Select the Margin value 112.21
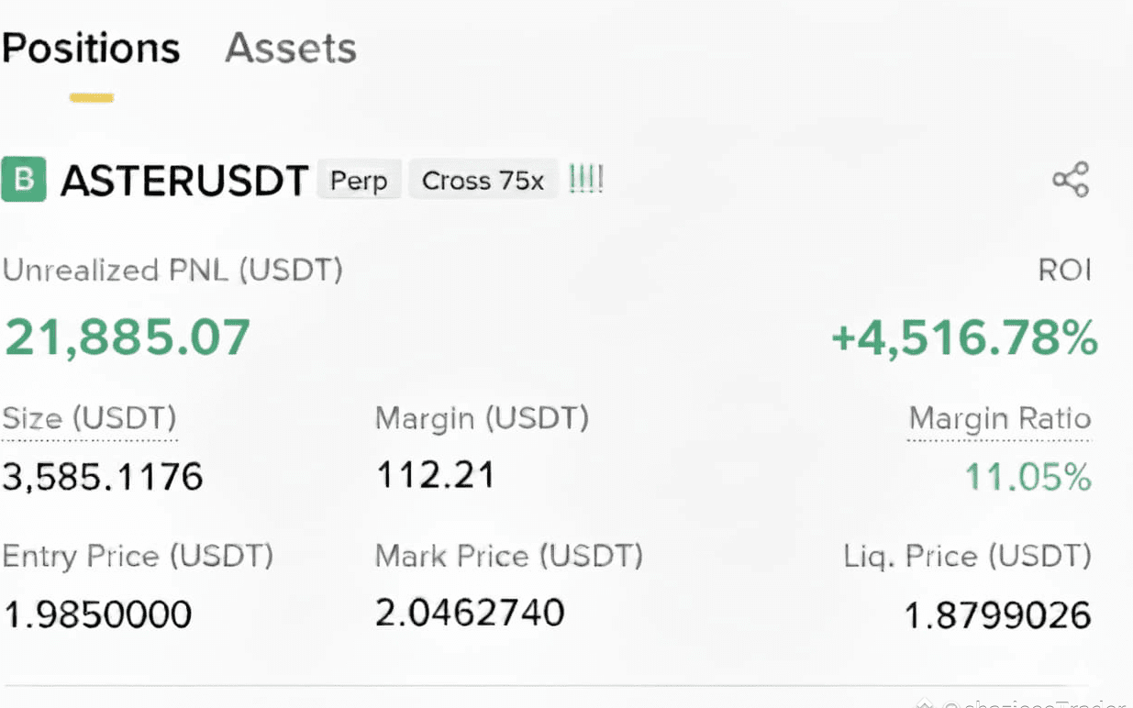The height and width of the screenshot is (708, 1133). [436, 475]
